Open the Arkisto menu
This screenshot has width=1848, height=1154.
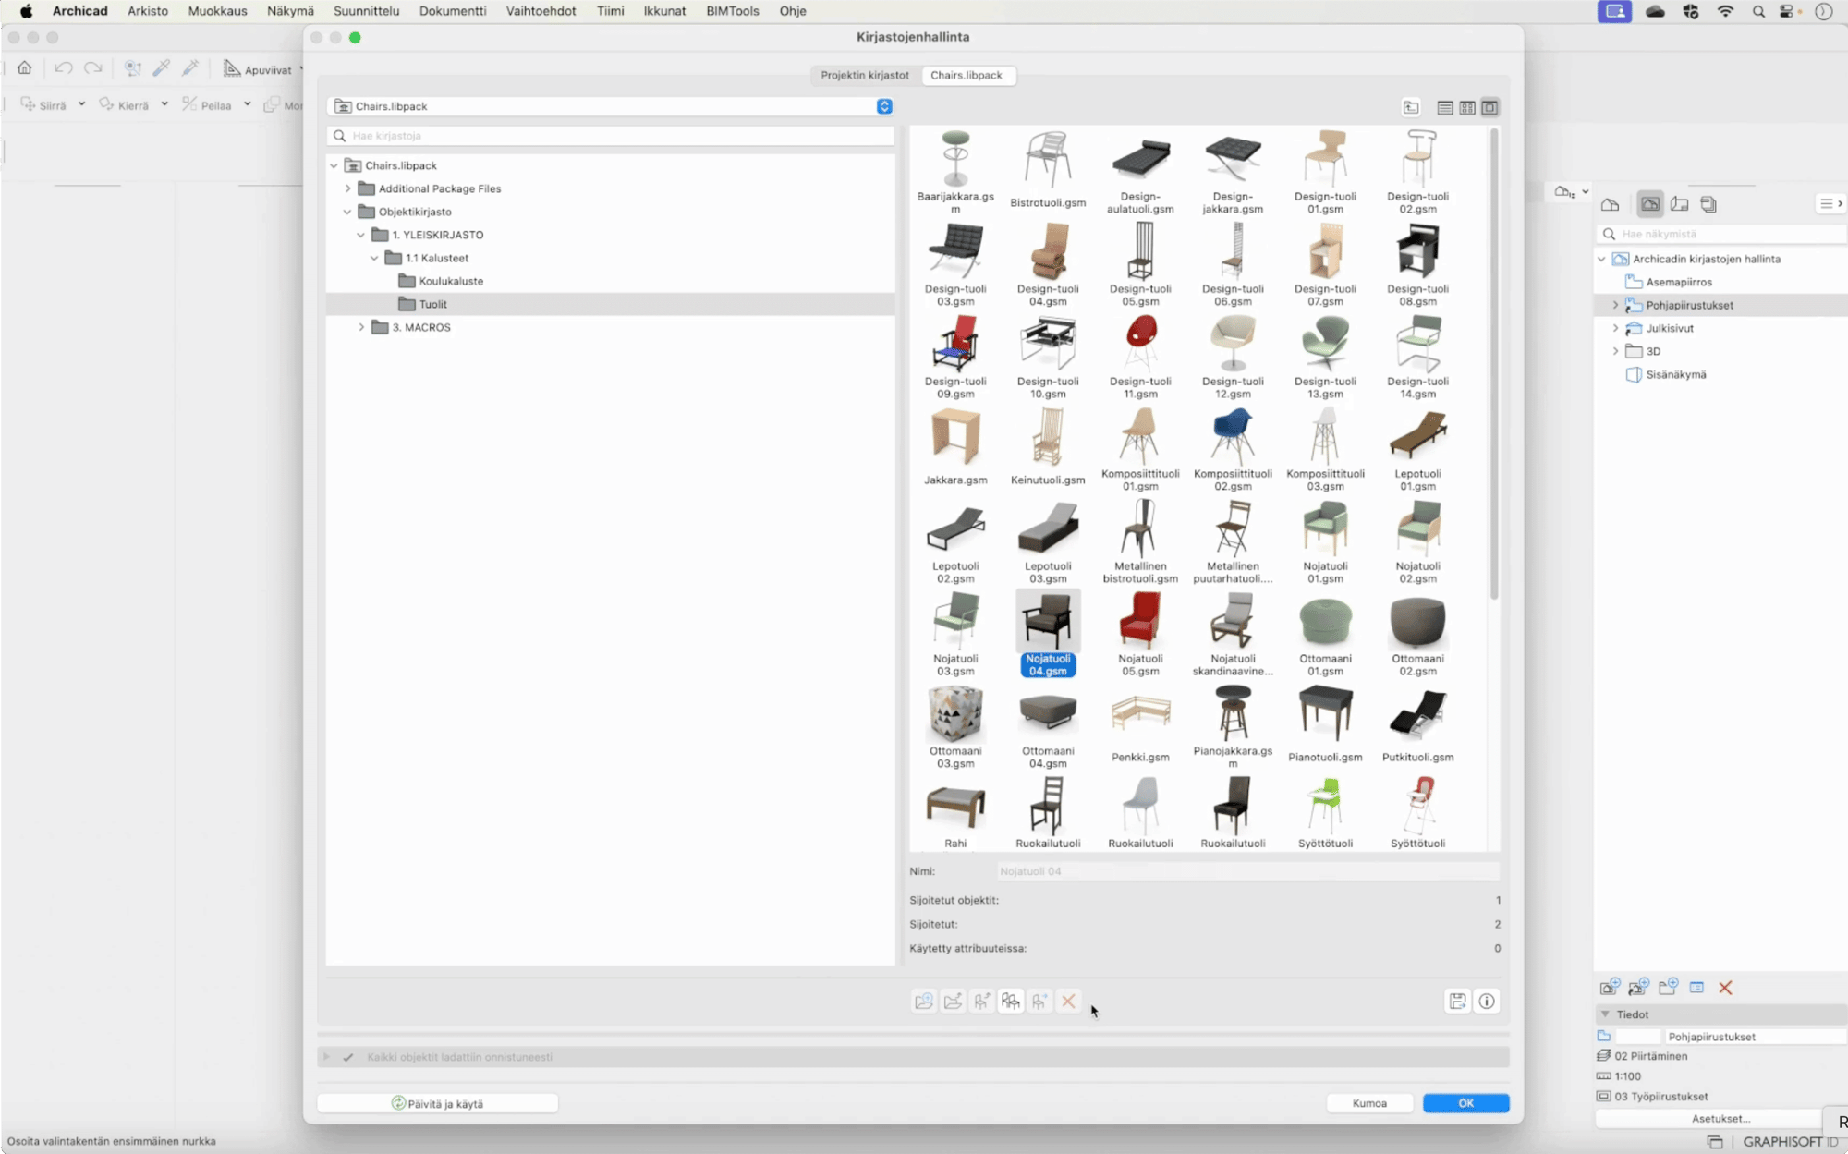pos(148,11)
